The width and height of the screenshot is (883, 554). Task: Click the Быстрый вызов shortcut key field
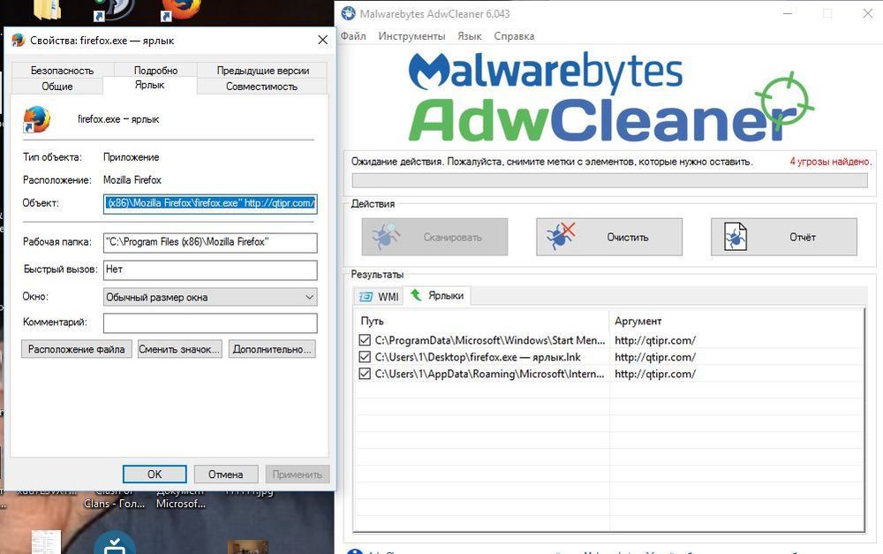click(210, 270)
